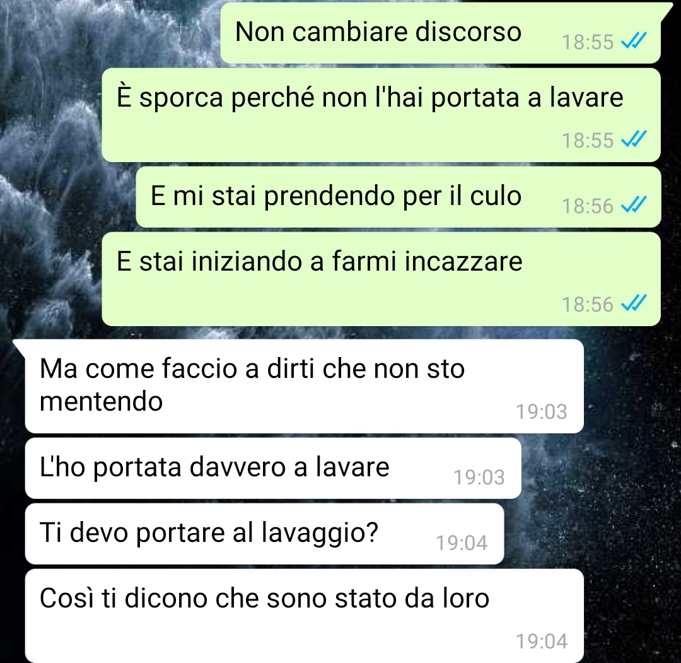Tap the 18:56 timestamp on 'E mi stai prendendo' message
The height and width of the screenshot is (663, 681).
pyautogui.click(x=587, y=206)
